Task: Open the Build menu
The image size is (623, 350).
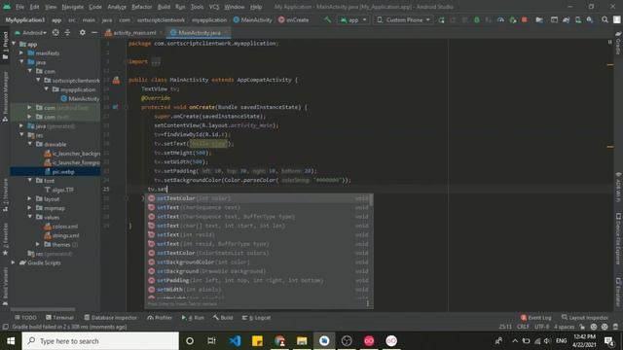Action: click(x=164, y=7)
